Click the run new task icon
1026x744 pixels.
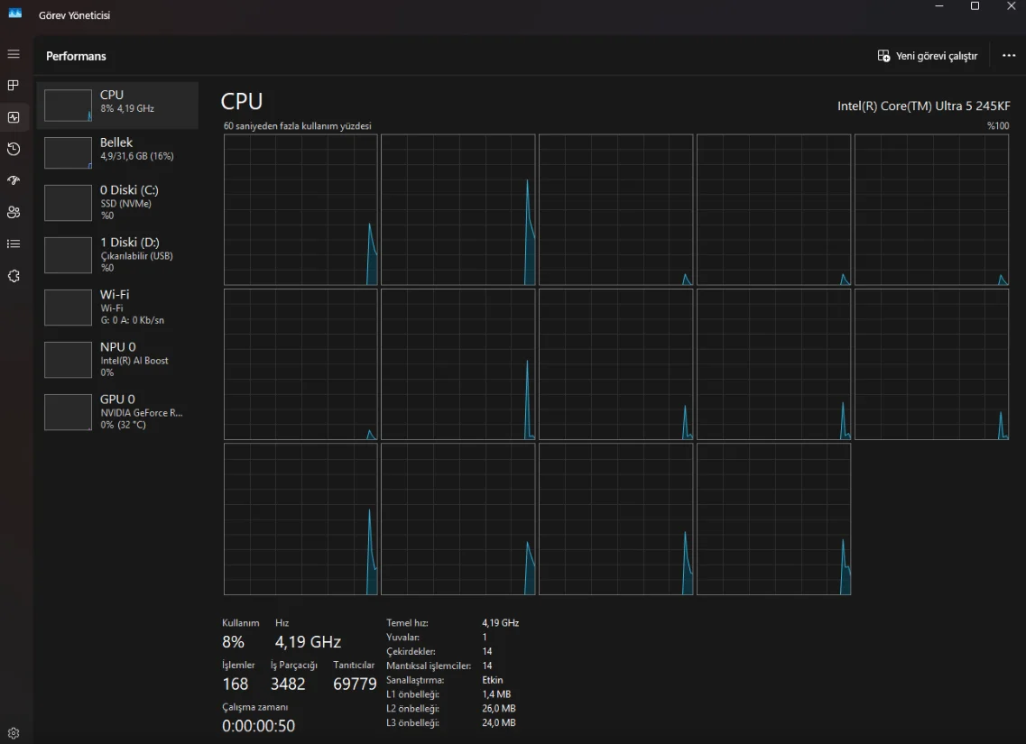tap(883, 56)
